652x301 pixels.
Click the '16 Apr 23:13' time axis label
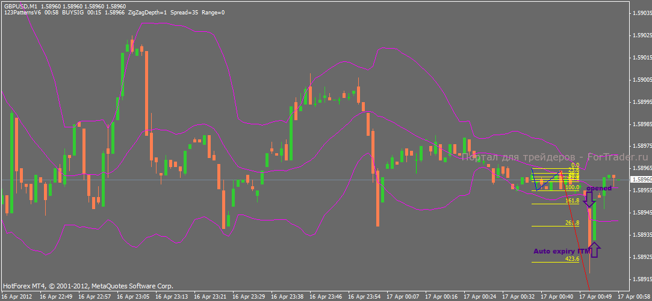(x=172, y=297)
